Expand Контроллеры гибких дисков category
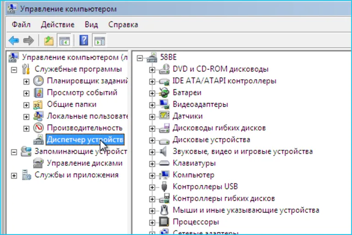 tap(152, 199)
